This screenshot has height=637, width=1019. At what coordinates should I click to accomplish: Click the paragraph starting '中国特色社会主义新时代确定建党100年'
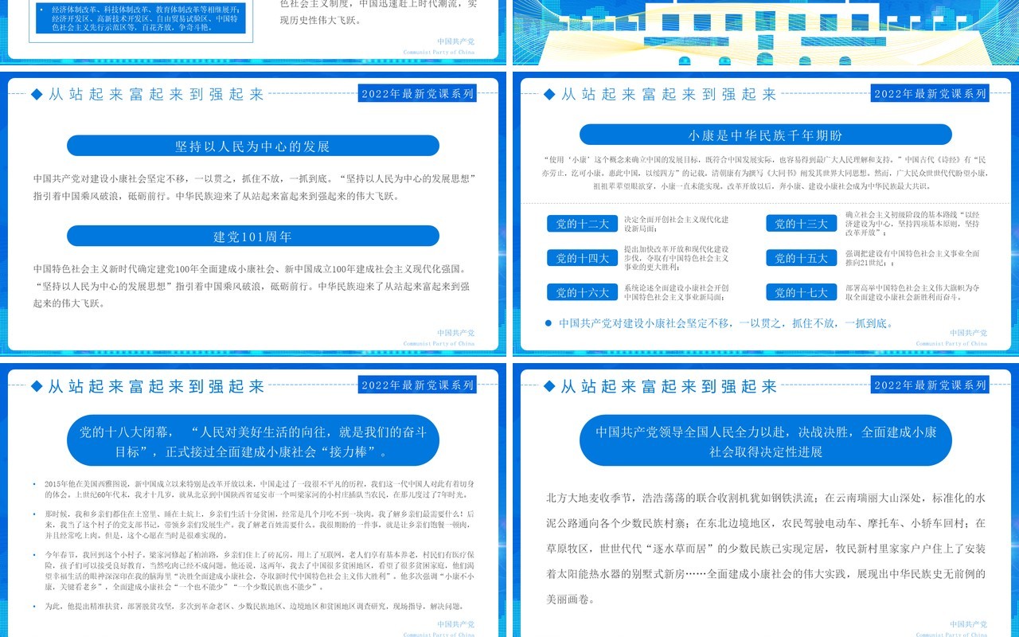(x=253, y=286)
